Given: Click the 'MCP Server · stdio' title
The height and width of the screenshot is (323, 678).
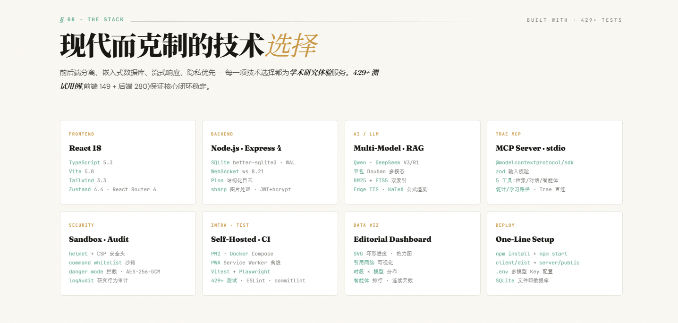Looking at the screenshot, I should [x=530, y=148].
